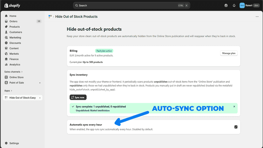263x148 pixels.
Task: Click the Orders count badge 38
Action: pos(39,21)
